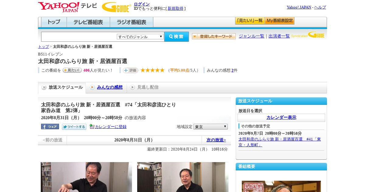
Task: Select the <前の放送 previous broadcast button
Action: click(52, 140)
